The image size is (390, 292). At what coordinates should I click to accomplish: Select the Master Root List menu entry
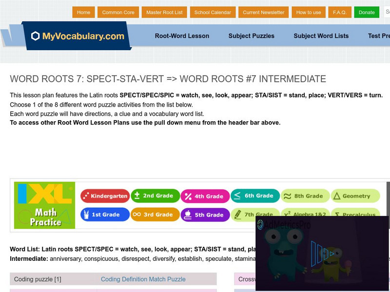(x=164, y=12)
